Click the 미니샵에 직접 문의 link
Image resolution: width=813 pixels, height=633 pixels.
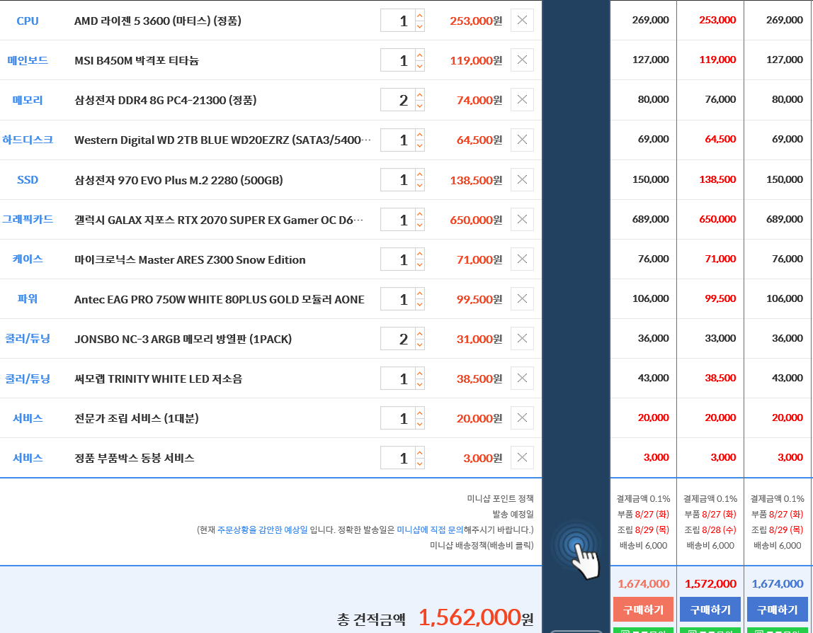tap(430, 530)
